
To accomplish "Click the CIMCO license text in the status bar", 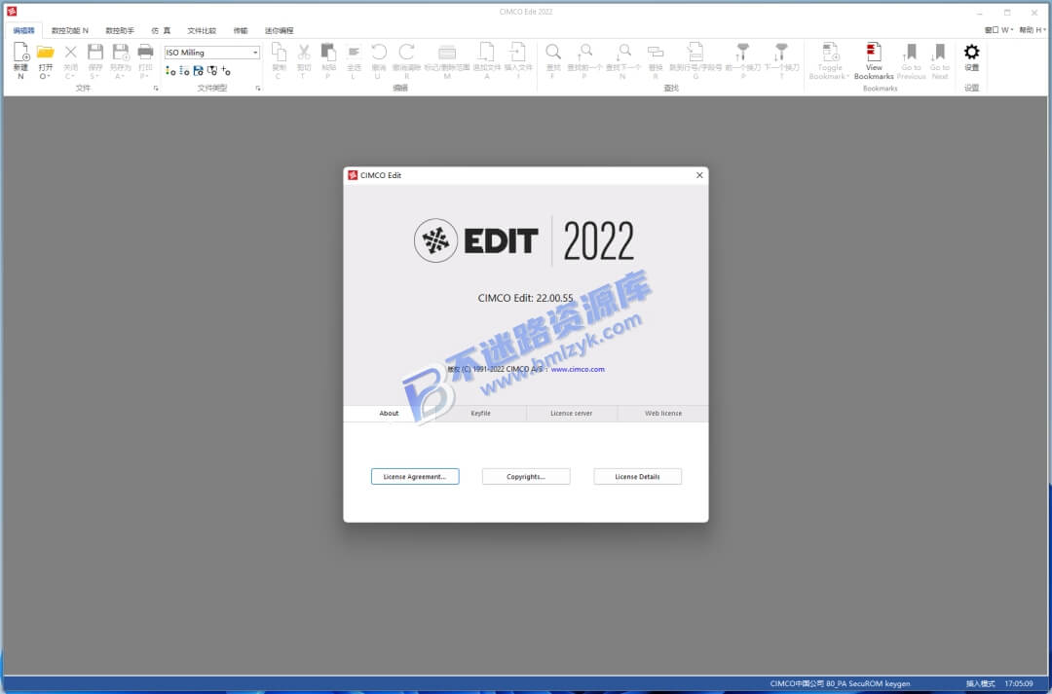I will [840, 684].
